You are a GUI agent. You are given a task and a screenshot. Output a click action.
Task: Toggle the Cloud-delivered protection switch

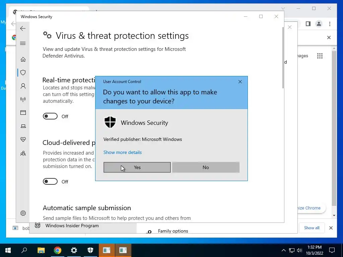pyautogui.click(x=50, y=181)
